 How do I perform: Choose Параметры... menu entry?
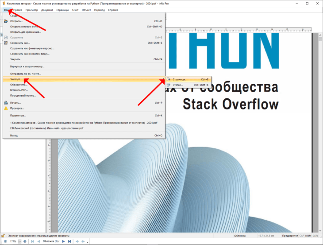point(84,116)
